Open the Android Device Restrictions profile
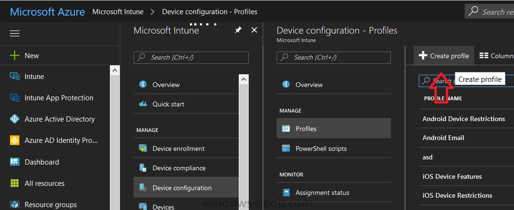 [464, 119]
